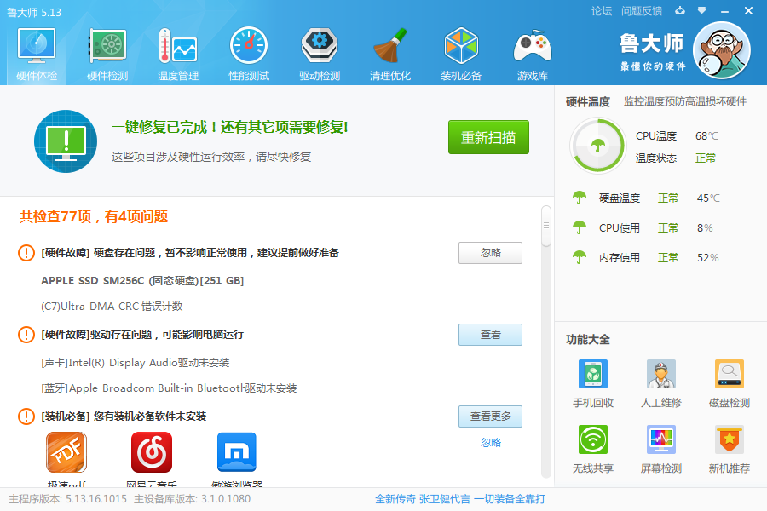Click the 功能大全 section heading
Viewport: 767px width, 511px height.
tap(588, 339)
